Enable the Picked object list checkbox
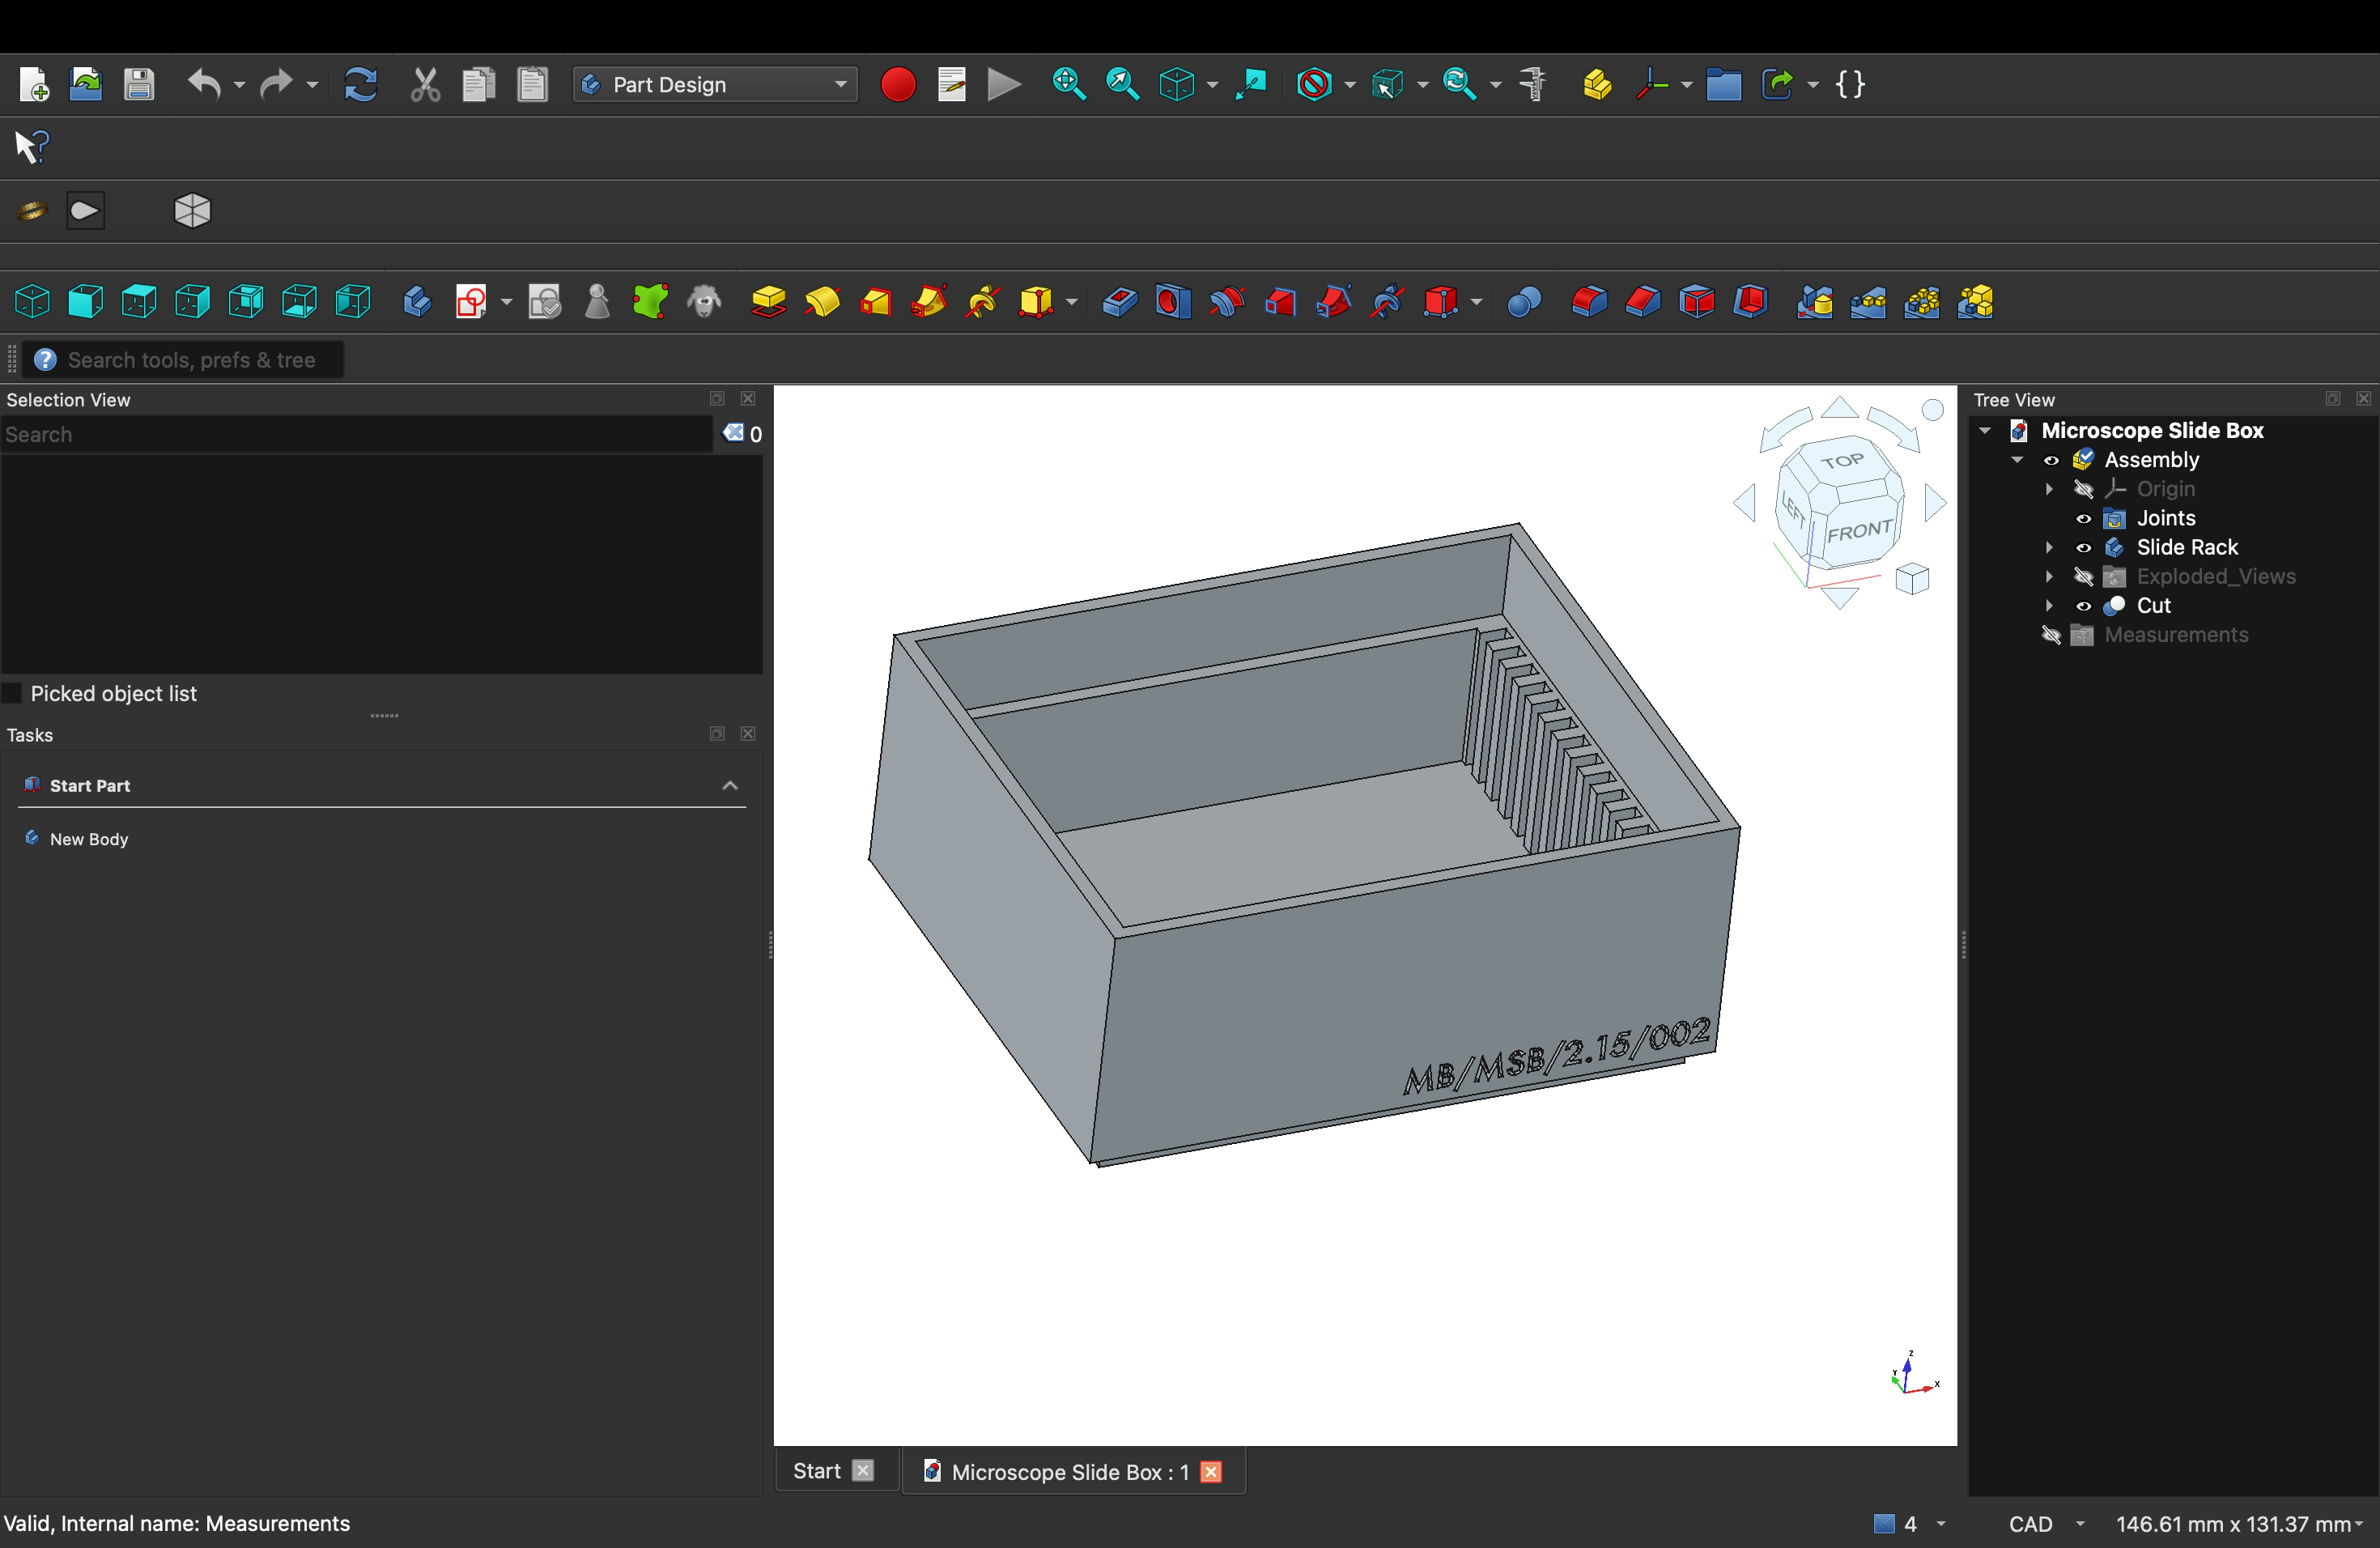2380x1548 pixels. tap(13, 694)
